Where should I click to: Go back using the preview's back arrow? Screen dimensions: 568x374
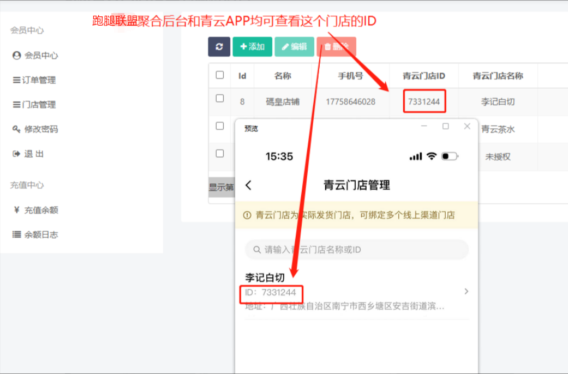pos(248,185)
